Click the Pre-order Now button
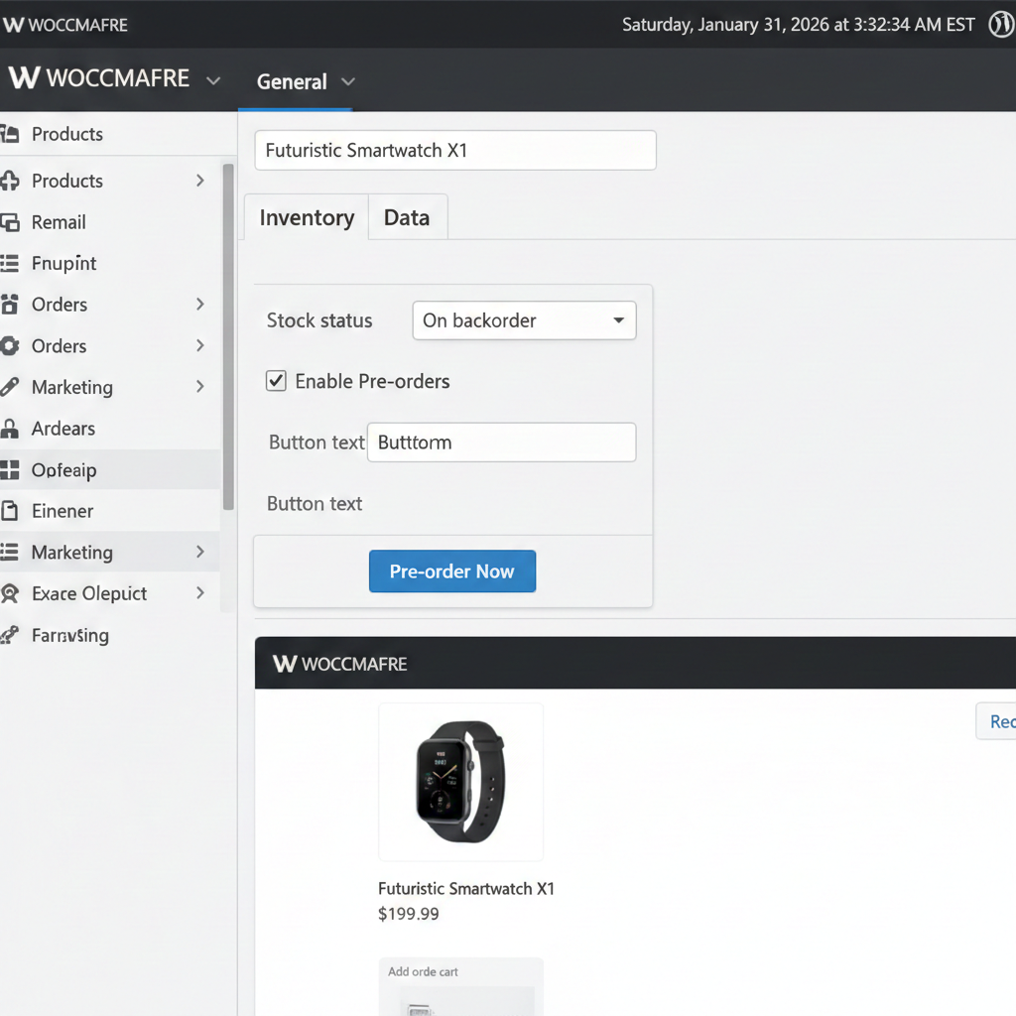Image resolution: width=1016 pixels, height=1016 pixels. pyautogui.click(x=451, y=571)
